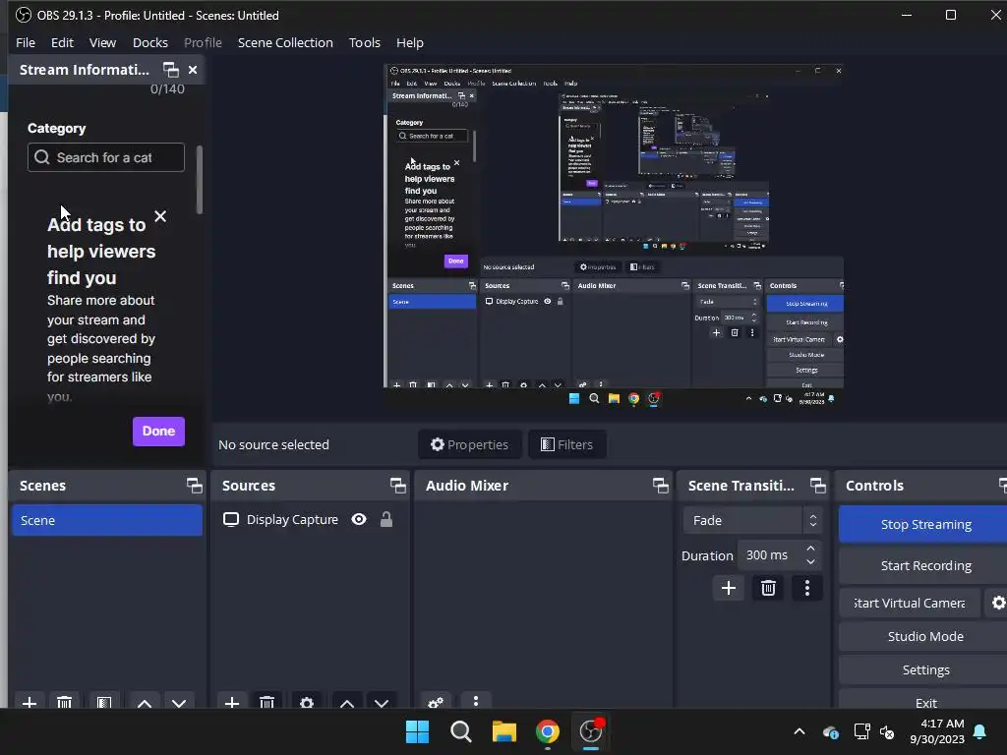Decrease transition duration with down arrow
This screenshot has height=755, width=1007.
point(811,562)
